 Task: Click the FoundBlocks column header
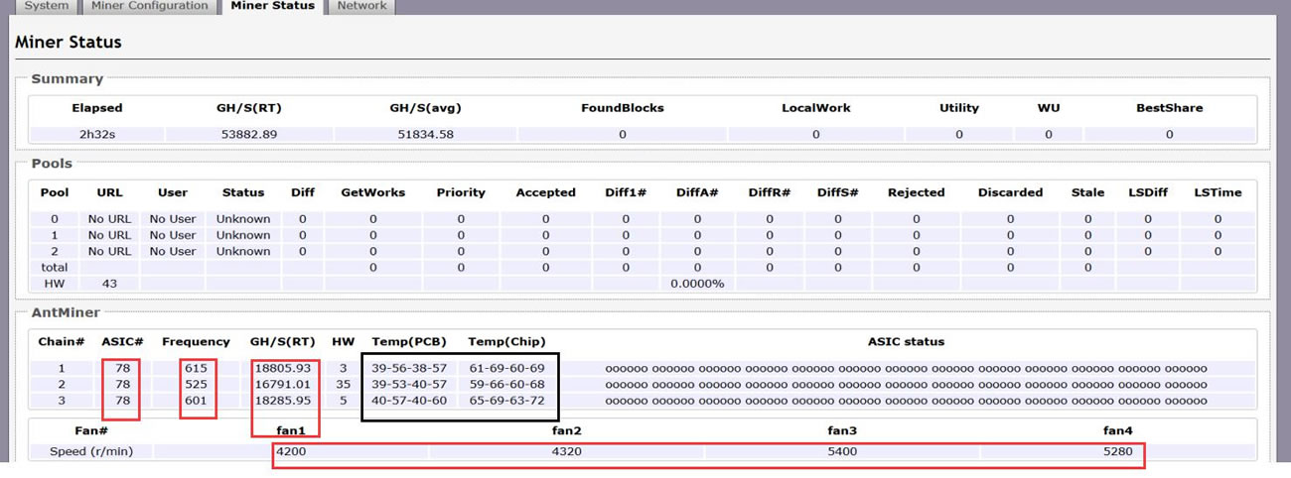click(623, 107)
